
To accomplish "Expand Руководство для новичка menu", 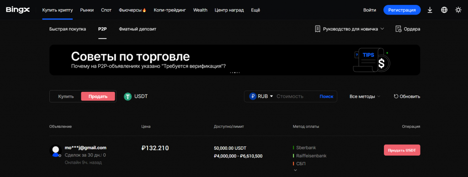I will 350,29.
